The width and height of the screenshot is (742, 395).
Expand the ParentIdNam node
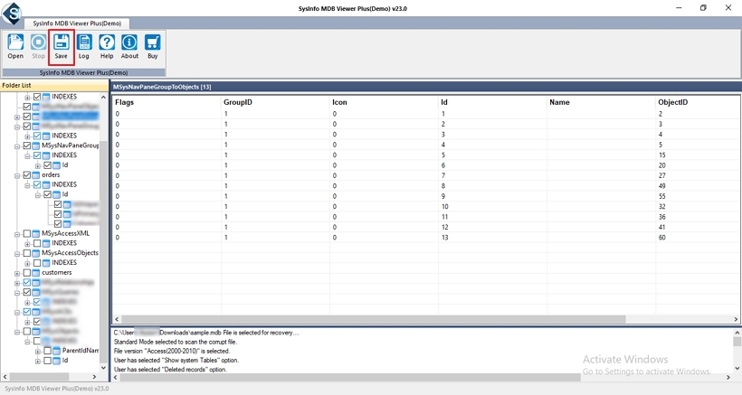tap(37, 351)
